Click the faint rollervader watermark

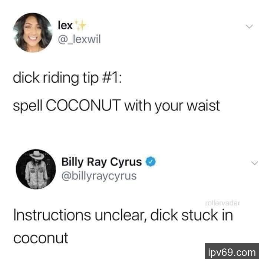[223, 203]
